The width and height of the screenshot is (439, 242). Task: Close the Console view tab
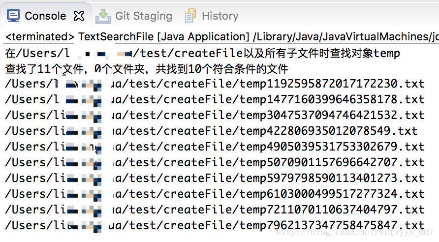pos(79,16)
